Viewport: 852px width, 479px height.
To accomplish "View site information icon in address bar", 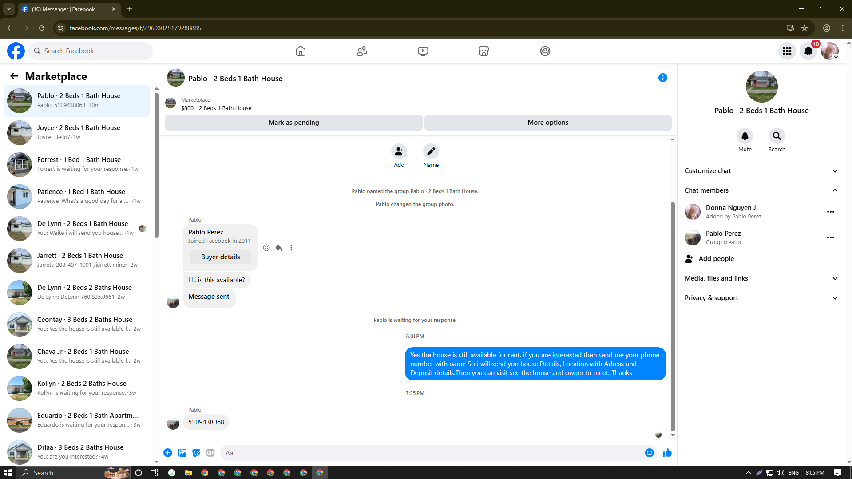I will [61, 28].
